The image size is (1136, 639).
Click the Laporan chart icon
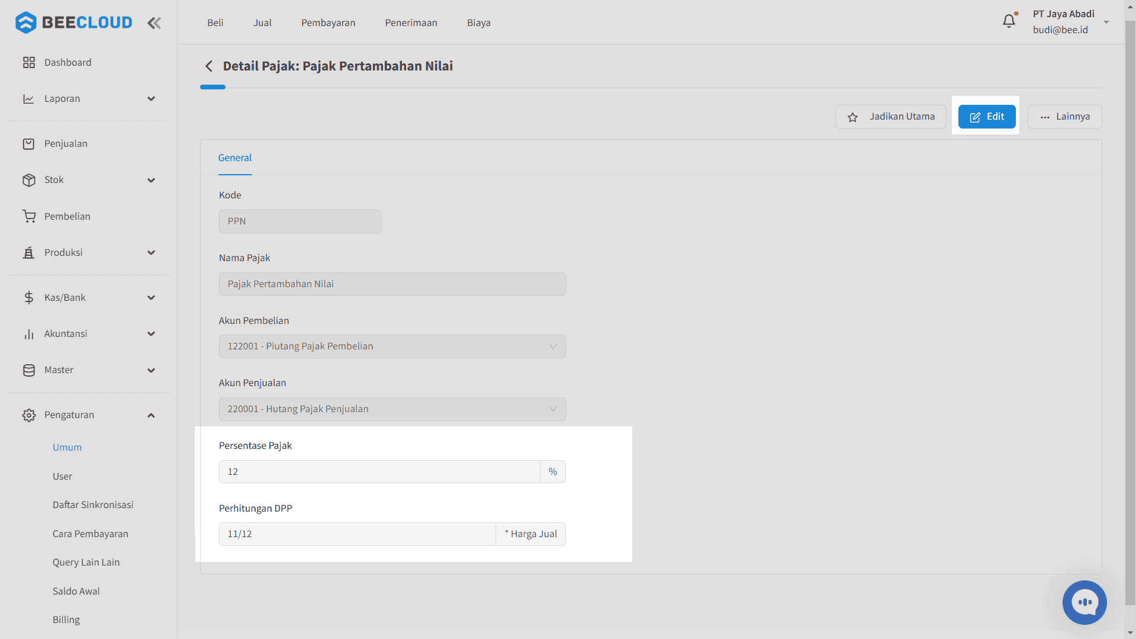coord(28,99)
